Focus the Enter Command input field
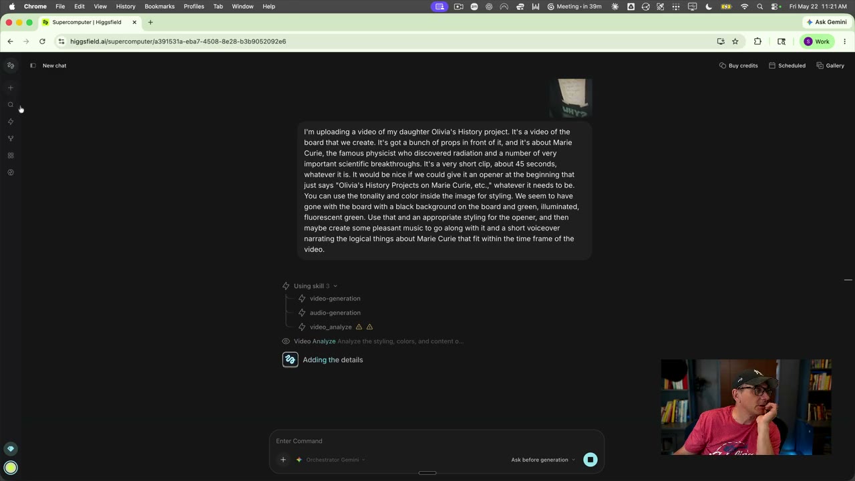Screen dimensions: 855x481 pyautogui.click(x=437, y=441)
